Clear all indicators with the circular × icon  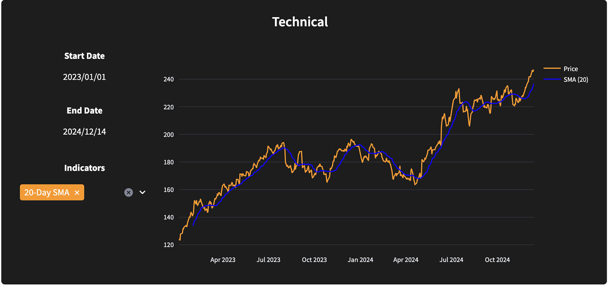(128, 192)
